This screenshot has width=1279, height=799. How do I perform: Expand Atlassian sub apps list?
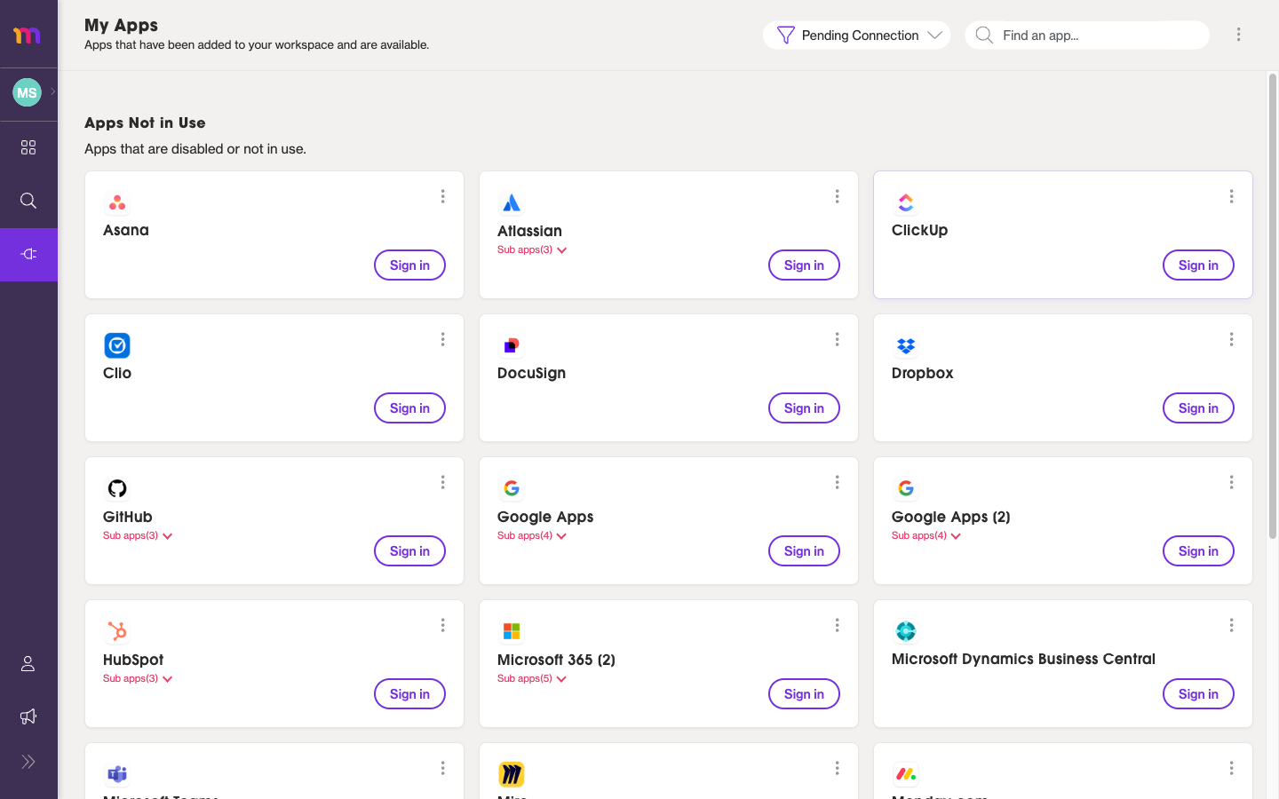[x=532, y=250]
